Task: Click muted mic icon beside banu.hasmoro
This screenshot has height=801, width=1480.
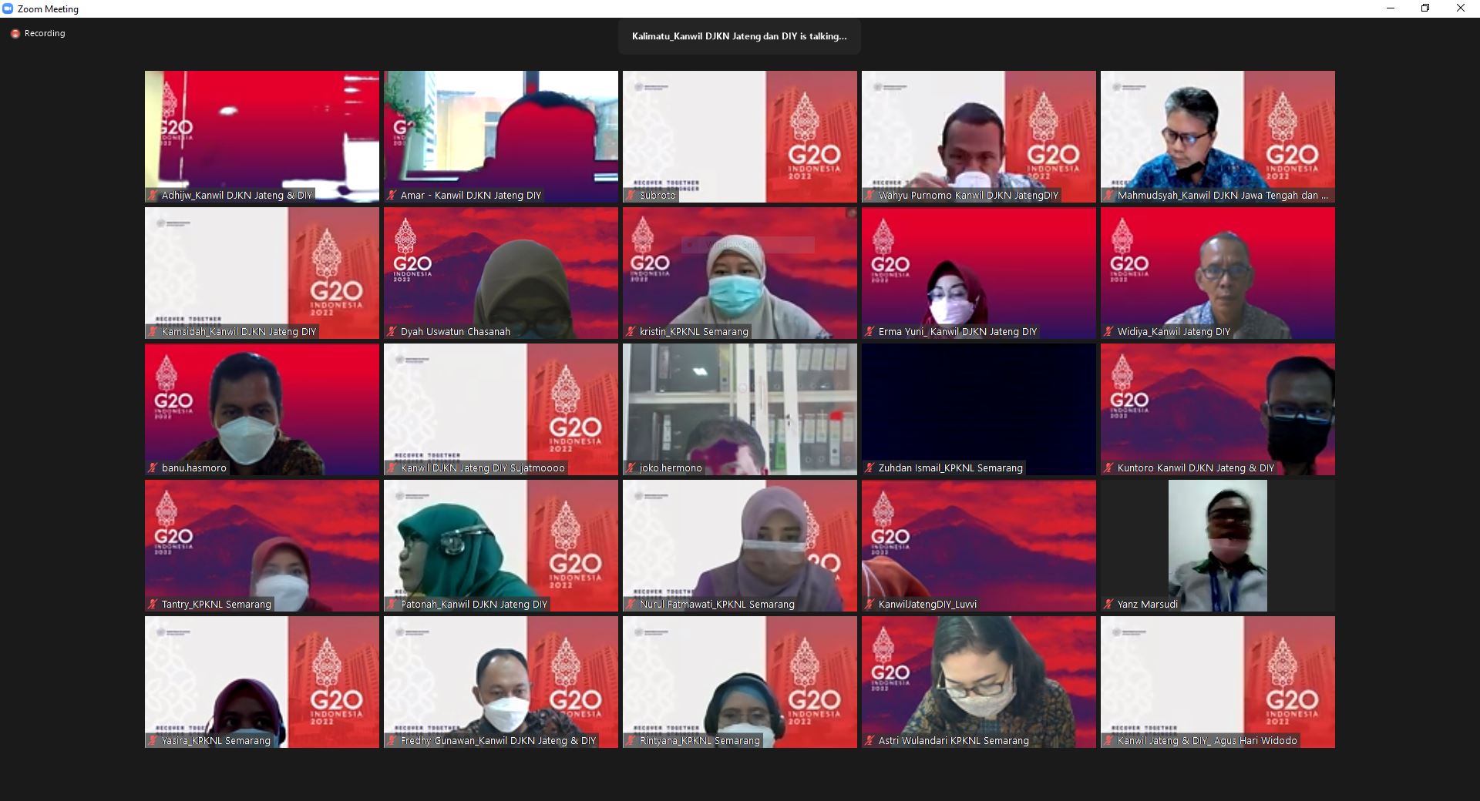Action: coord(153,468)
